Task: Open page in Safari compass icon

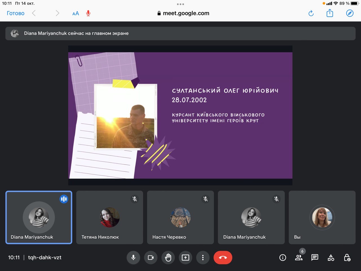Action: click(x=350, y=13)
